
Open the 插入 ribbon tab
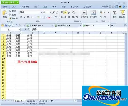pos(14,7)
